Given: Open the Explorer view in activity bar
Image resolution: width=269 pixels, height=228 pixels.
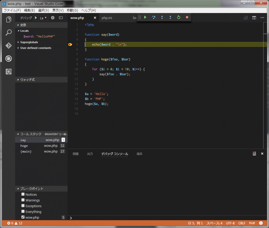Looking at the screenshot, I should [x=9, y=19].
